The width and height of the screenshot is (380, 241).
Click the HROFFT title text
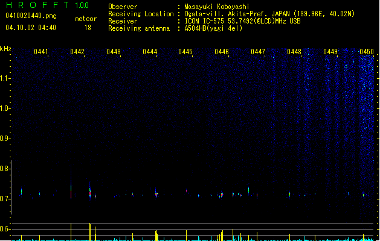(x=37, y=5)
